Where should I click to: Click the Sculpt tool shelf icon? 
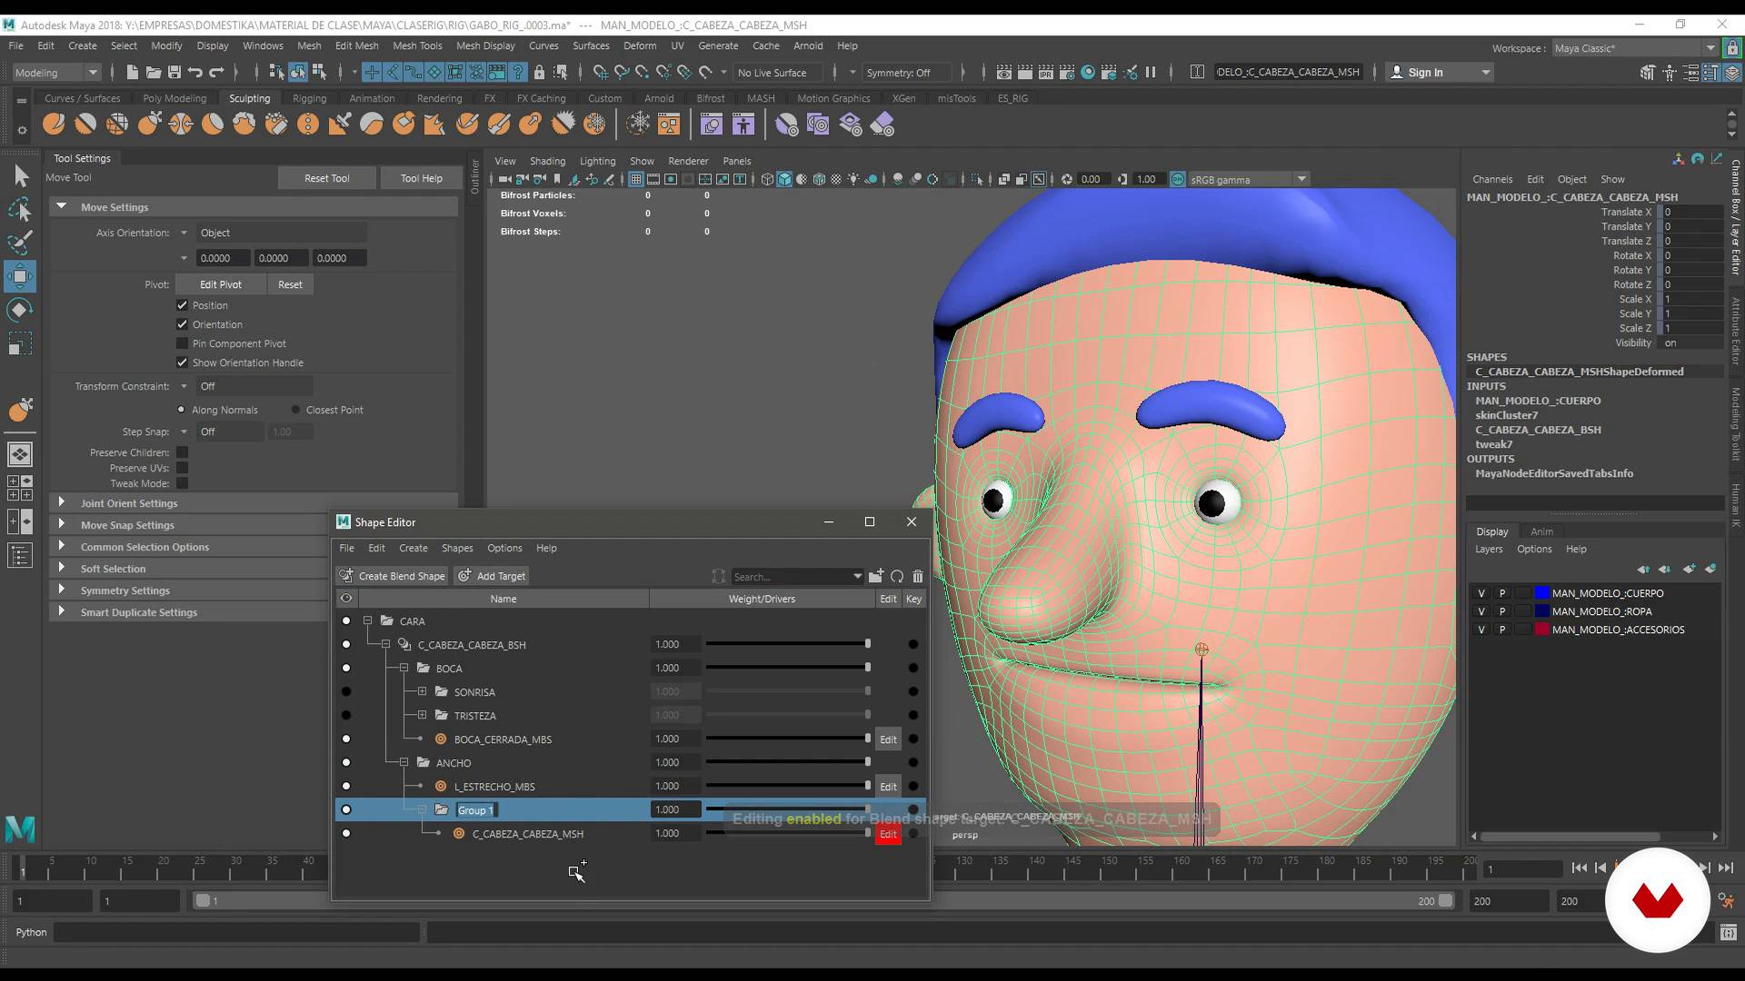54,124
